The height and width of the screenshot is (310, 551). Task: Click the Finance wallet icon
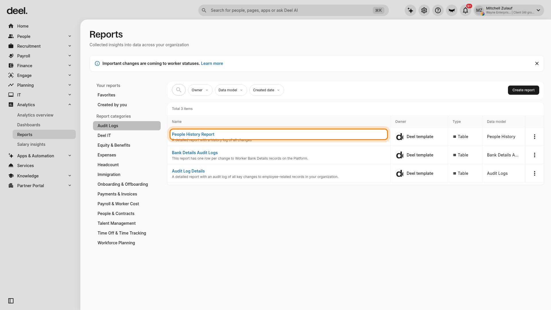click(11, 66)
